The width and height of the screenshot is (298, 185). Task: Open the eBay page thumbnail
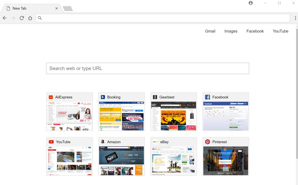pyautogui.click(x=174, y=161)
